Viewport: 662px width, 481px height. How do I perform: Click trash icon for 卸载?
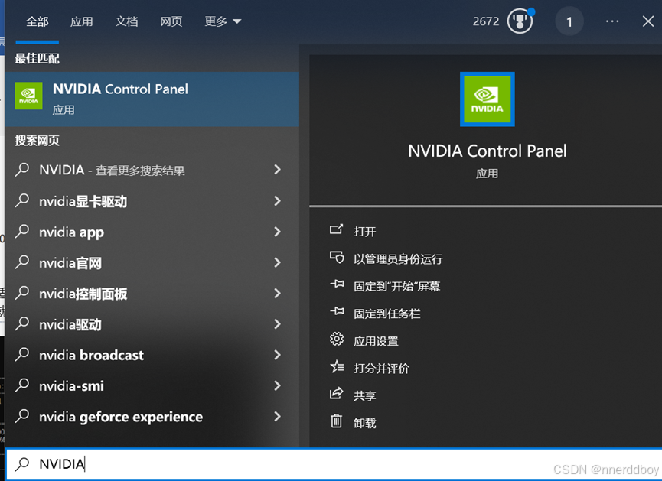[337, 421]
